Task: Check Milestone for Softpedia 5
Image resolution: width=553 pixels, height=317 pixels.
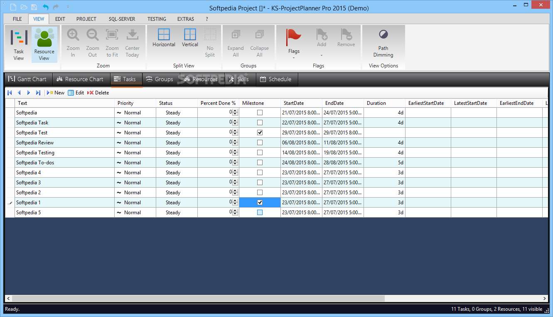Action: pos(260,213)
